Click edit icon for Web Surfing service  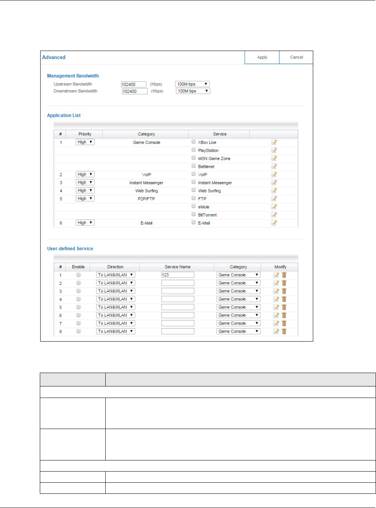click(x=275, y=191)
